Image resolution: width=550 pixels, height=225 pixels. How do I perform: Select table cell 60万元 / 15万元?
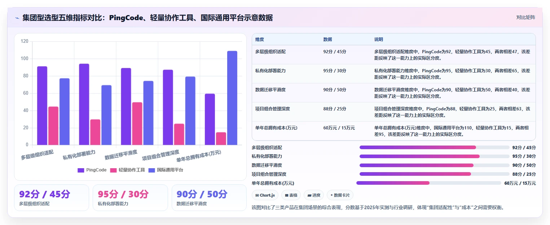[x=339, y=128]
